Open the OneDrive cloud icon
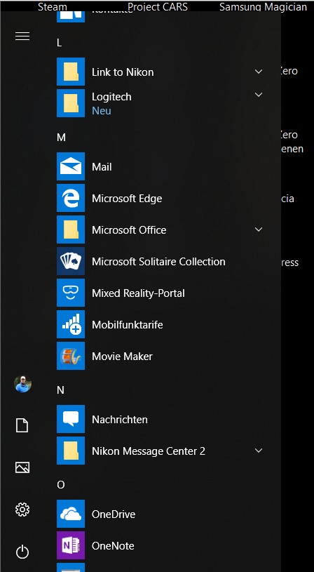This screenshot has width=314, height=572. [71, 514]
